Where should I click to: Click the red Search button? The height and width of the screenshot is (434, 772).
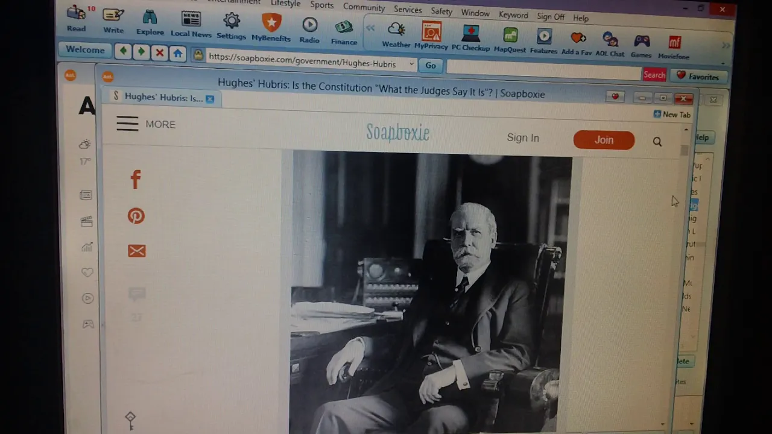(654, 75)
